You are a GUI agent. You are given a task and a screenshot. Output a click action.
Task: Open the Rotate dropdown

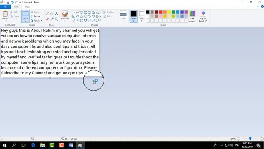point(36,21)
